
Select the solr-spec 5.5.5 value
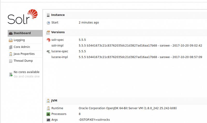coord(82,40)
